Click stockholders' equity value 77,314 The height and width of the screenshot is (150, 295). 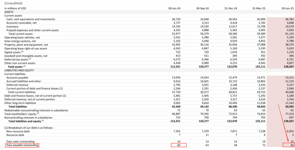coord(289,114)
